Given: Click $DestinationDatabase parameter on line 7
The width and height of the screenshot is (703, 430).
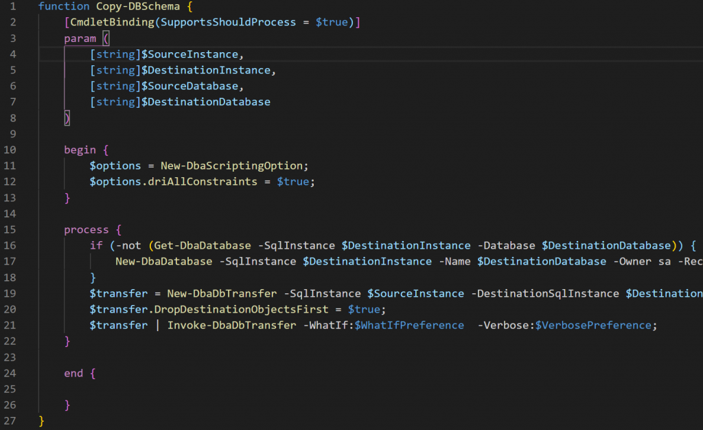Looking at the screenshot, I should tap(206, 102).
